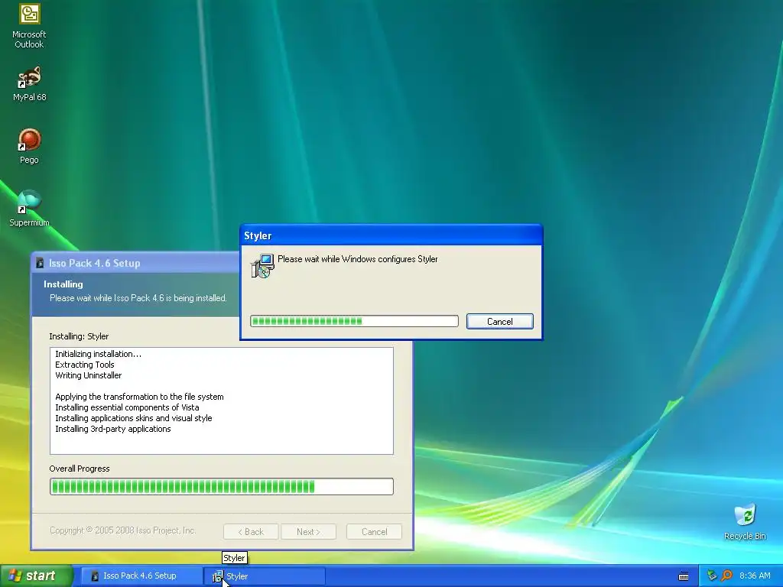Image resolution: width=783 pixels, height=587 pixels.
Task: Click the safely remove hardware tray icon
Action: coord(712,576)
